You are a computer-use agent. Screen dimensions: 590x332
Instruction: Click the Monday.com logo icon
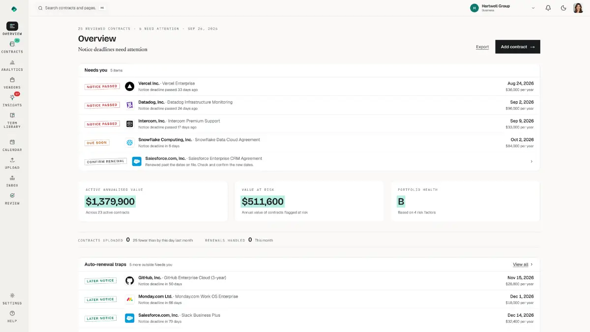130,299
